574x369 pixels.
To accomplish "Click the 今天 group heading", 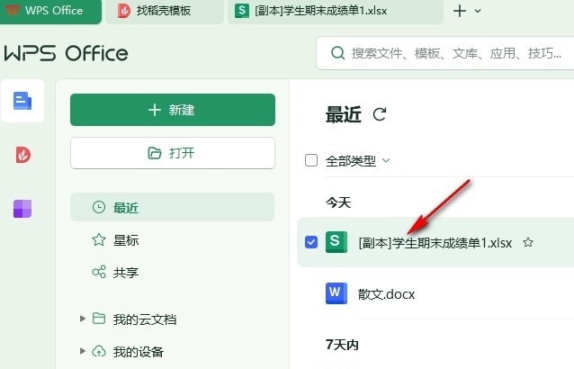I will coord(338,202).
